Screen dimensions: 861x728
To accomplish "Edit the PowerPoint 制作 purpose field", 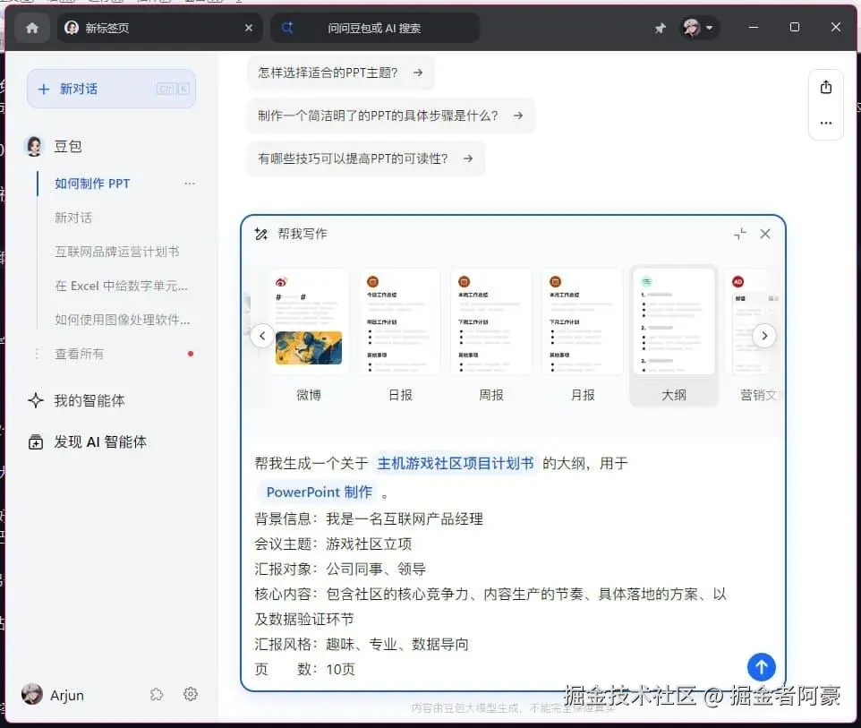I will tap(319, 492).
